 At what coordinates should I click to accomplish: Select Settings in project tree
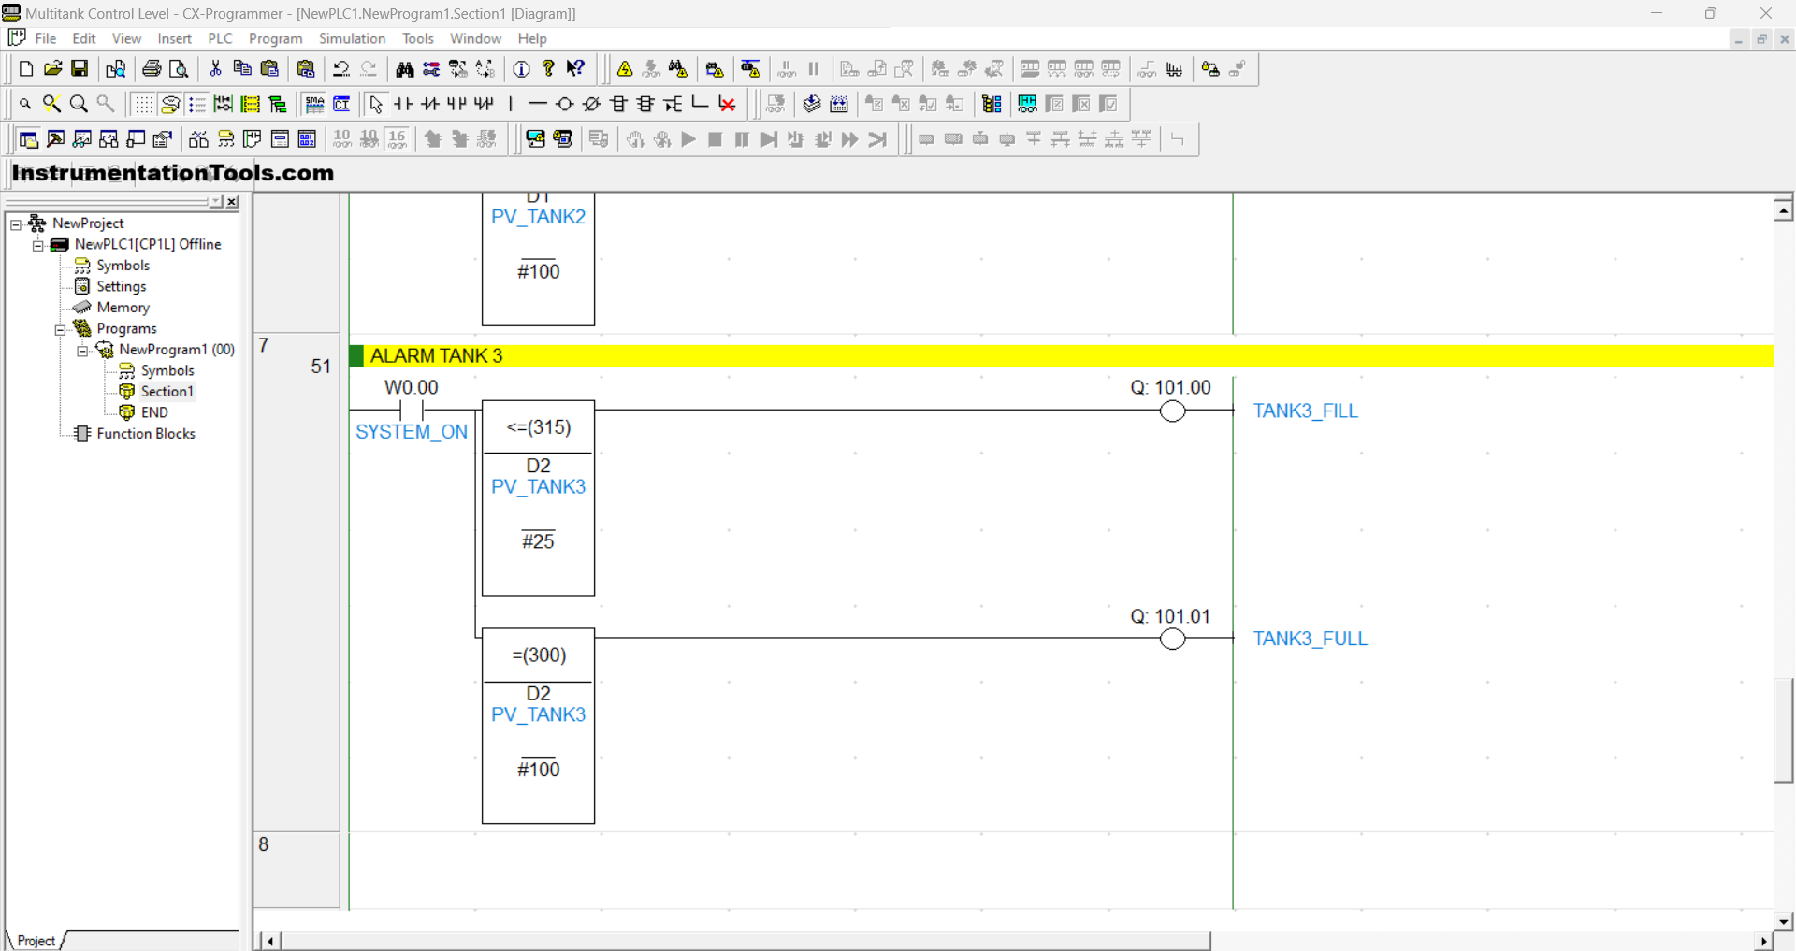(121, 286)
